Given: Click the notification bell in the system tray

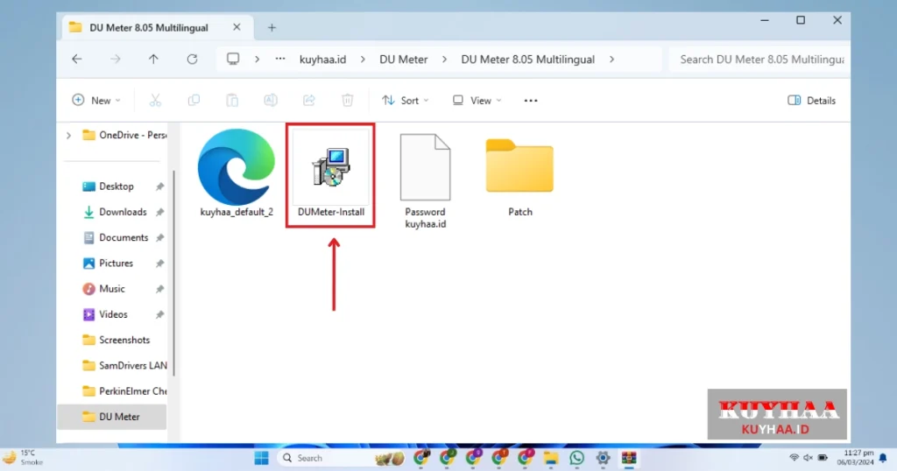Looking at the screenshot, I should click(x=883, y=458).
